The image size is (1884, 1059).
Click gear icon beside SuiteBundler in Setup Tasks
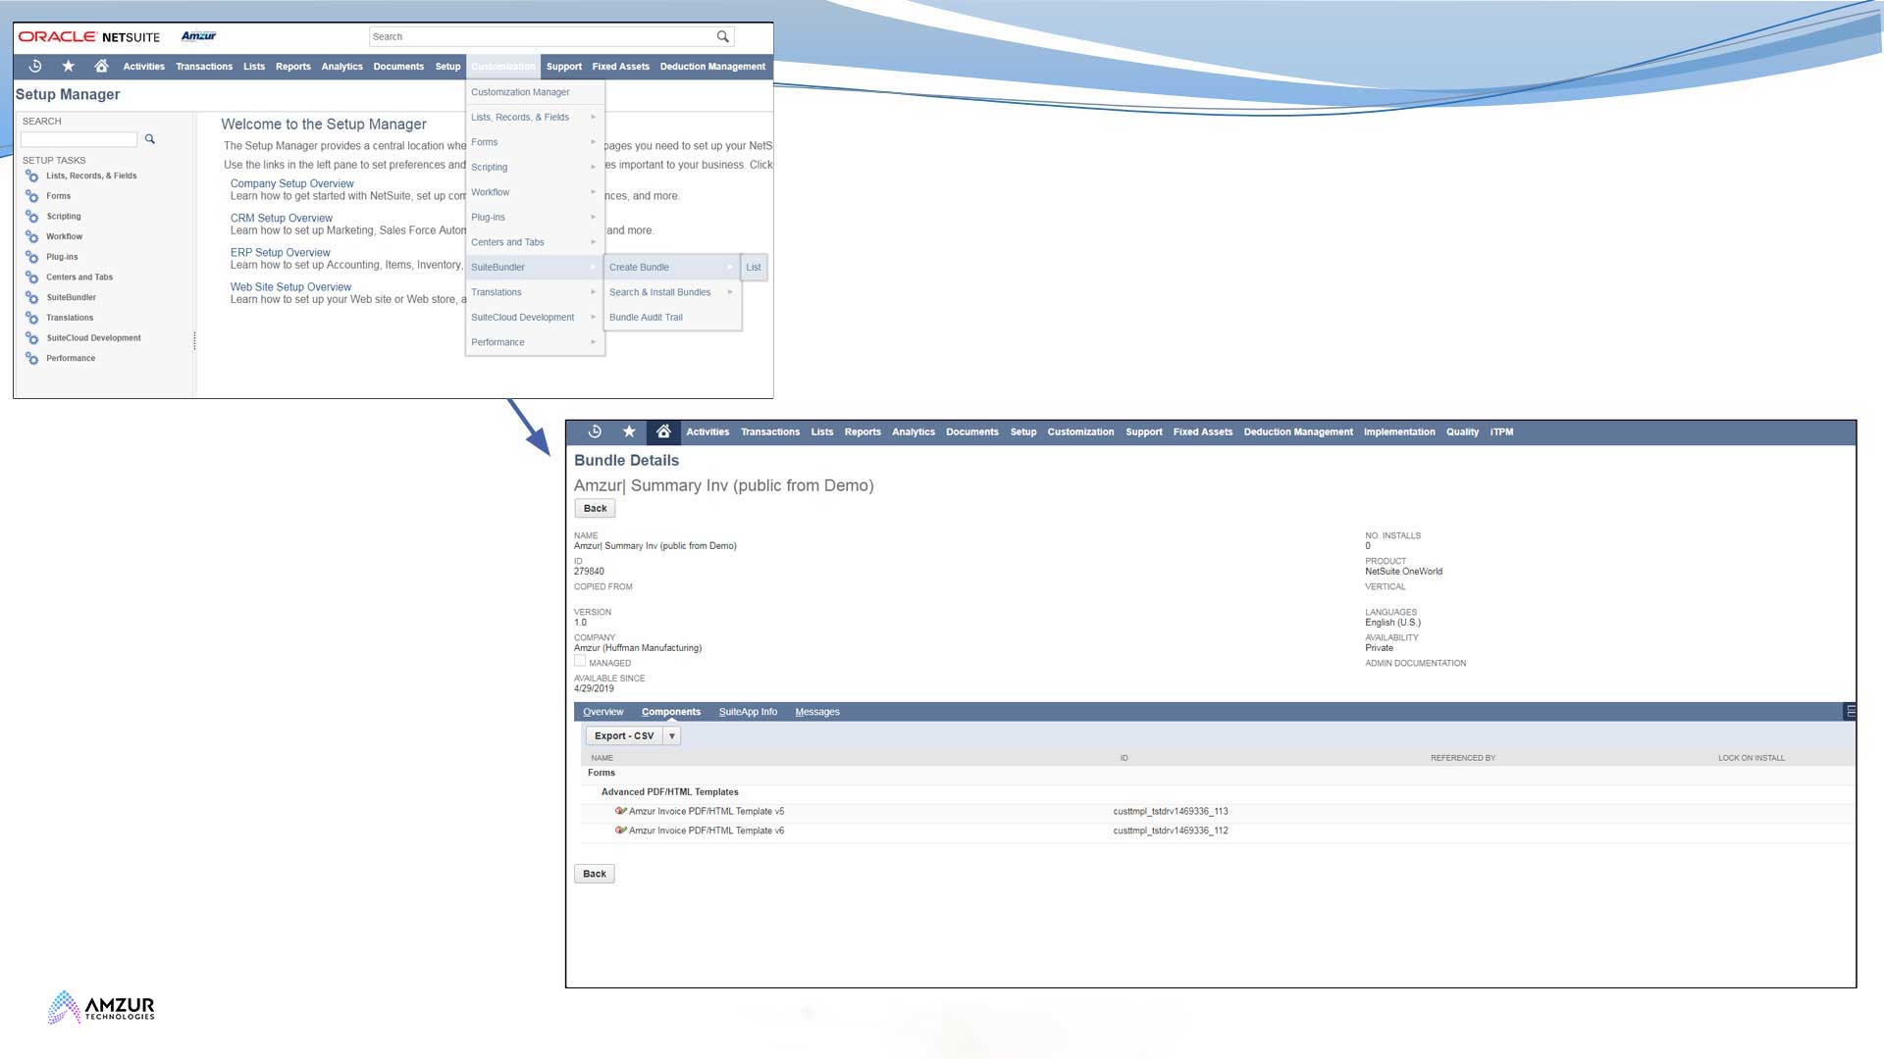32,298
